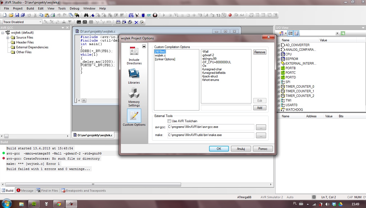The image size is (366, 208).
Task: Expand the AD_CONVERTER node
Action: tap(279, 45)
